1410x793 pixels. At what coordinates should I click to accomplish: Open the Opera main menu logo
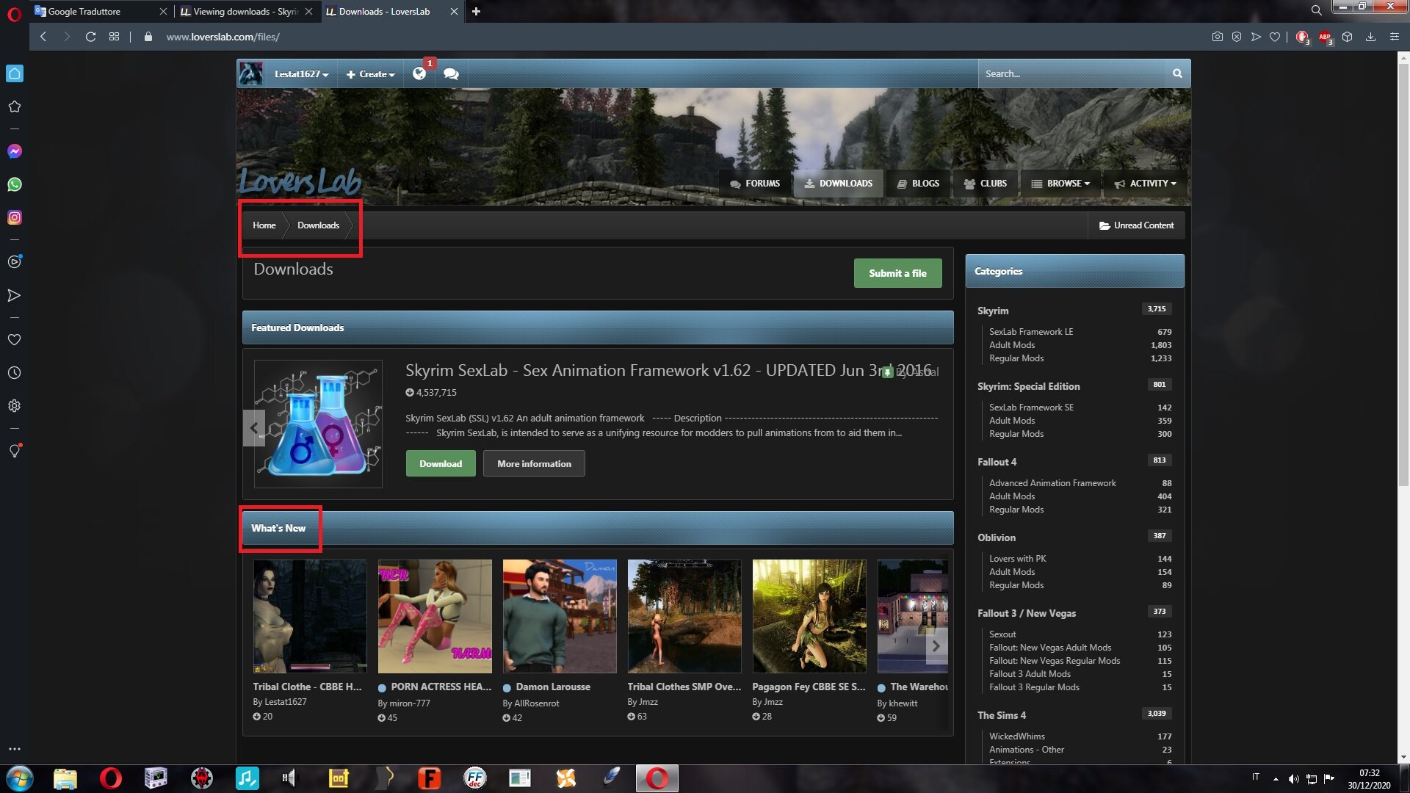pyautogui.click(x=14, y=13)
